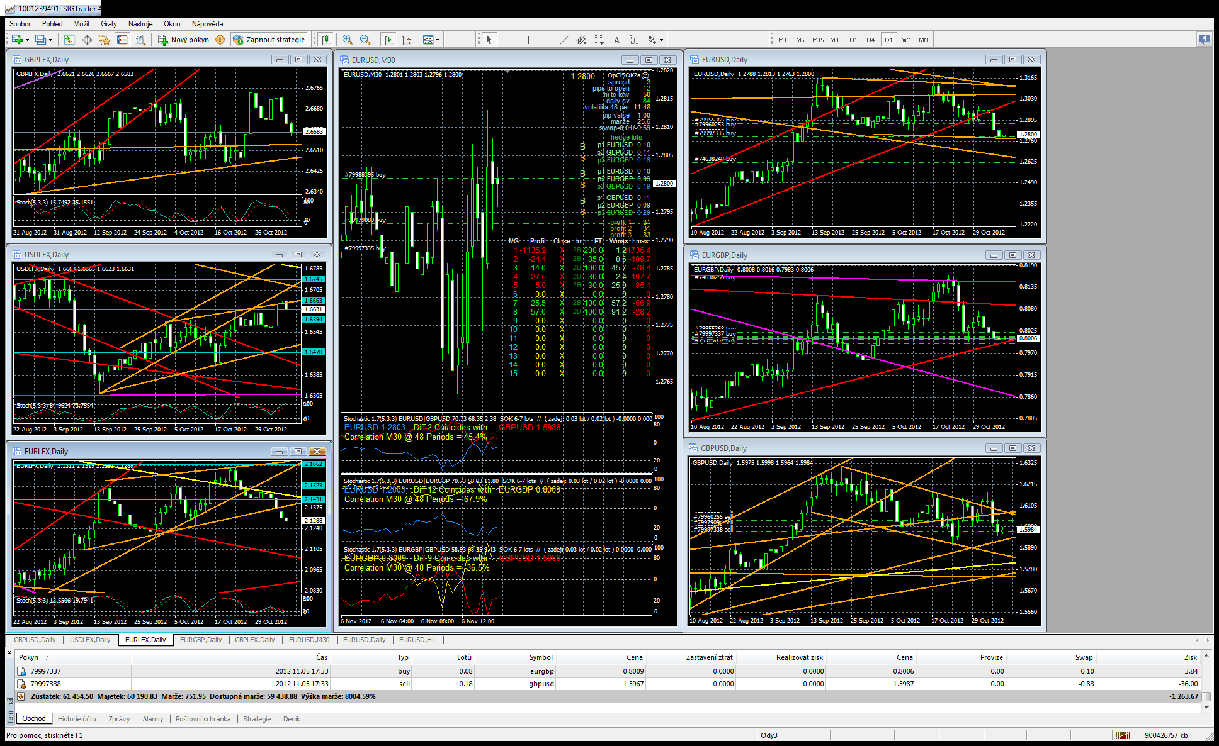Toggle the Navigator folder-star icon
The width and height of the screenshot is (1219, 746).
point(105,40)
